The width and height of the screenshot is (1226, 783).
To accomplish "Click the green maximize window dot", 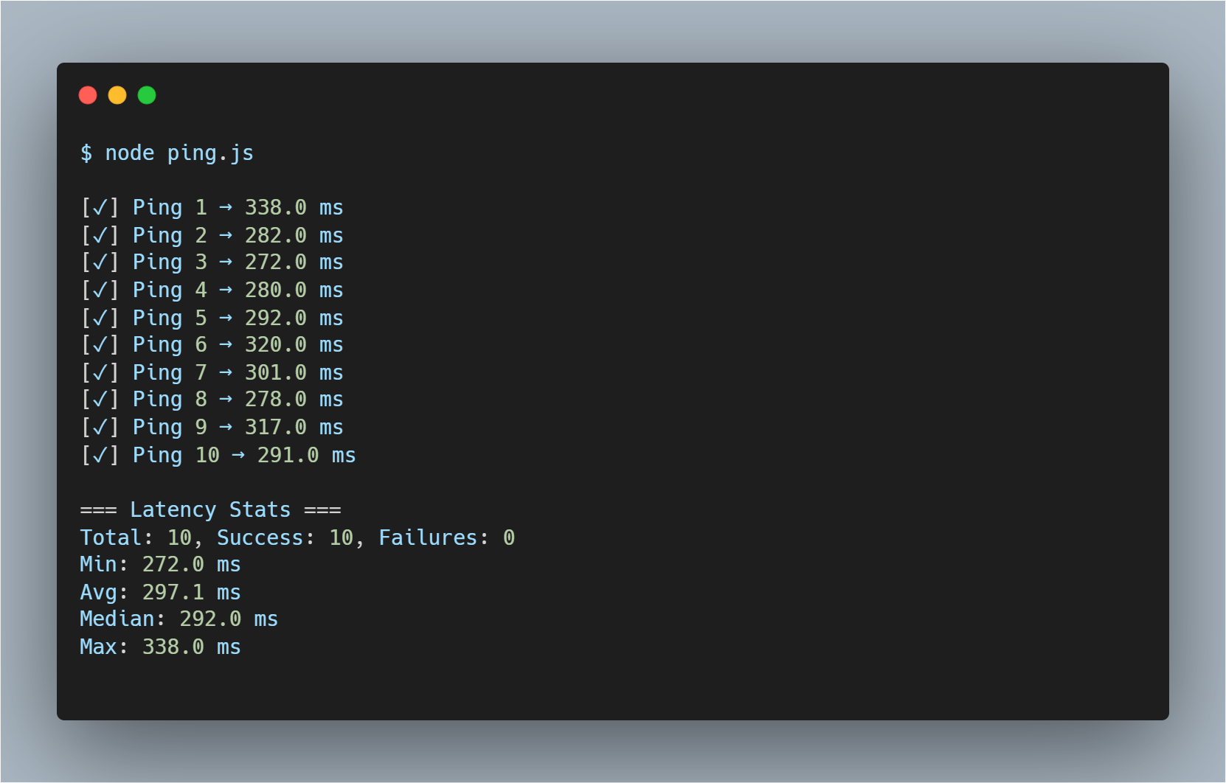I will pyautogui.click(x=147, y=95).
